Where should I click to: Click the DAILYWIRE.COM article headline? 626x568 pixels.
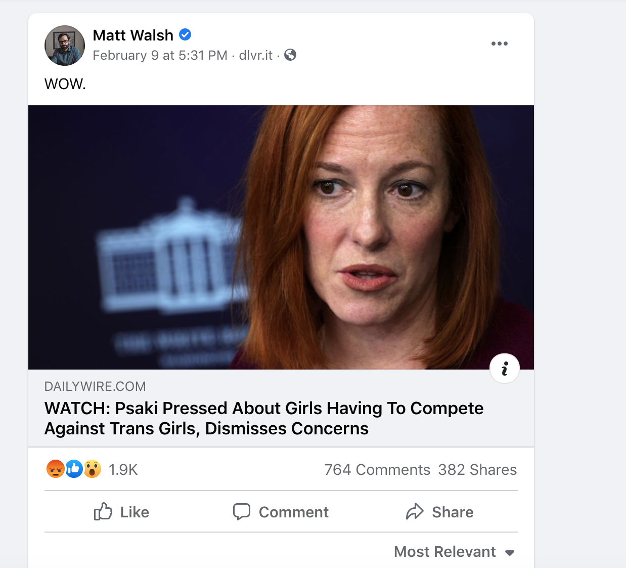point(264,418)
